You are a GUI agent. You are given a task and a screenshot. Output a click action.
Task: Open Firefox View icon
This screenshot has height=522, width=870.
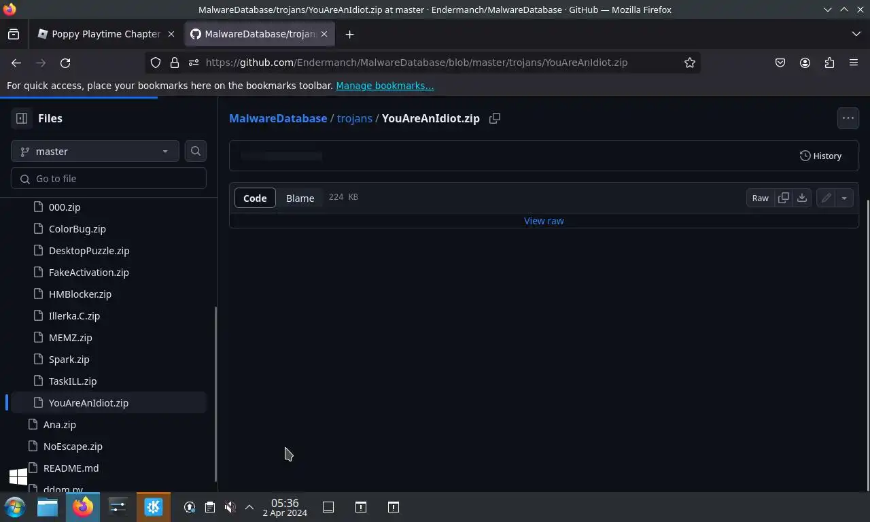14,34
